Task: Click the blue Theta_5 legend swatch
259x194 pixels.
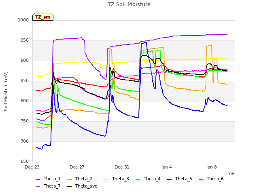Action: [x=169, y=179]
